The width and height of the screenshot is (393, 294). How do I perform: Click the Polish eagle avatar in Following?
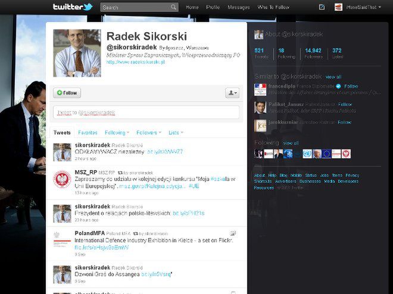[346, 154]
